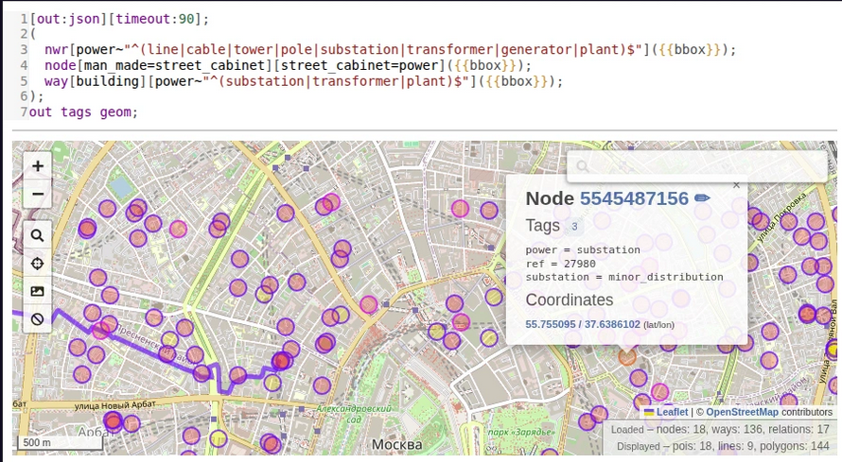This screenshot has height=462, width=842.
Task: Click the 'Tags' heading in the popup
Action: (542, 226)
